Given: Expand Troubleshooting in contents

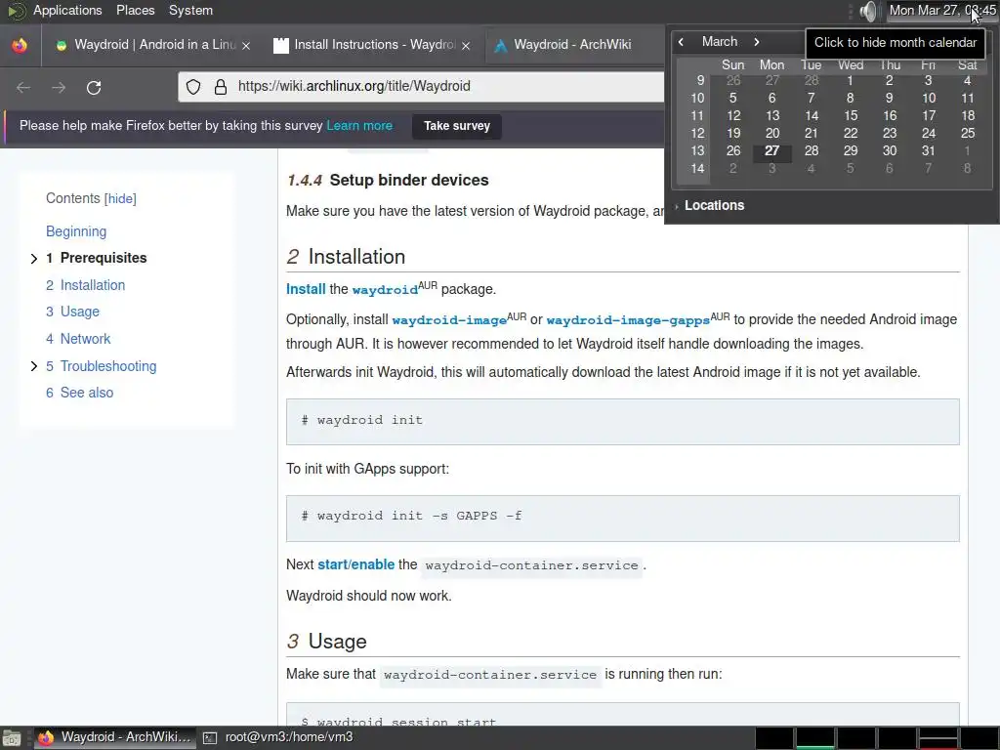Looking at the screenshot, I should tap(34, 366).
